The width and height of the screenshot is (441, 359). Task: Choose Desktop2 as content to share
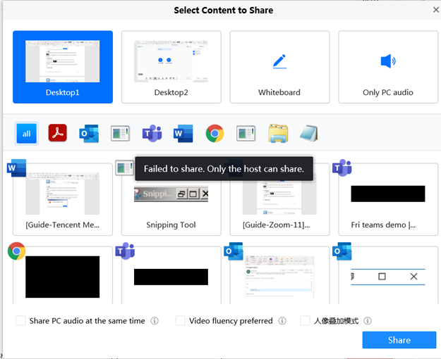coord(171,67)
